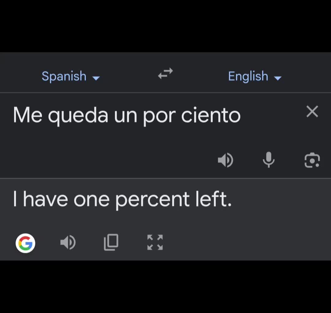Open camera translation
331x313 pixels.
(x=312, y=160)
